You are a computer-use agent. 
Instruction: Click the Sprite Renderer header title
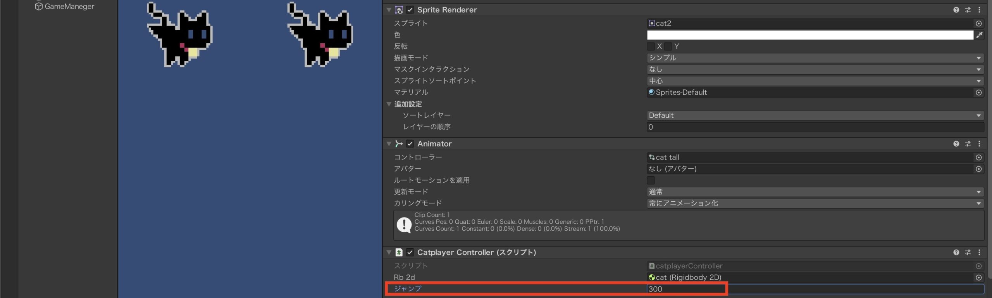pos(447,10)
